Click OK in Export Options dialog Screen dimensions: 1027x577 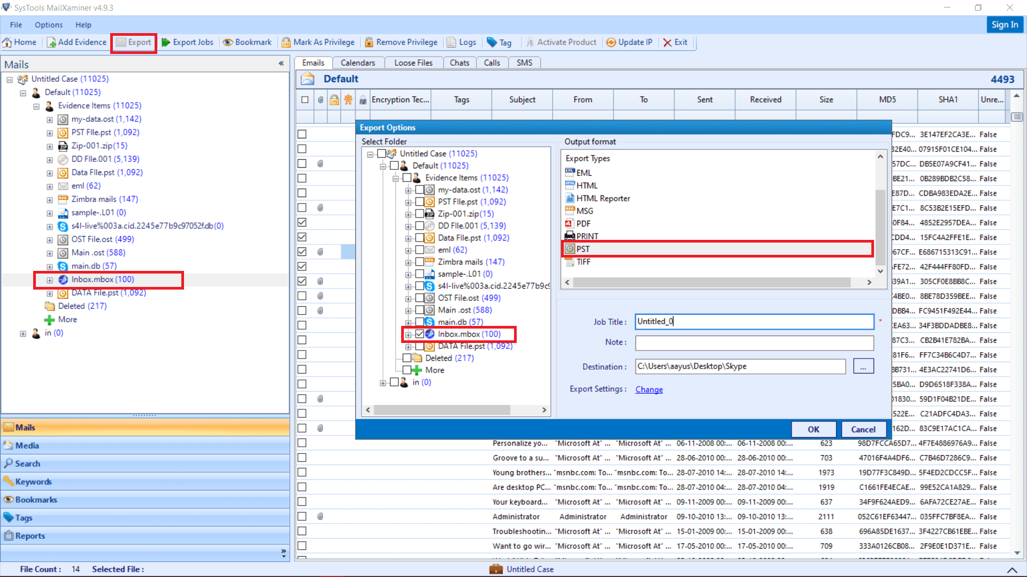[813, 429]
